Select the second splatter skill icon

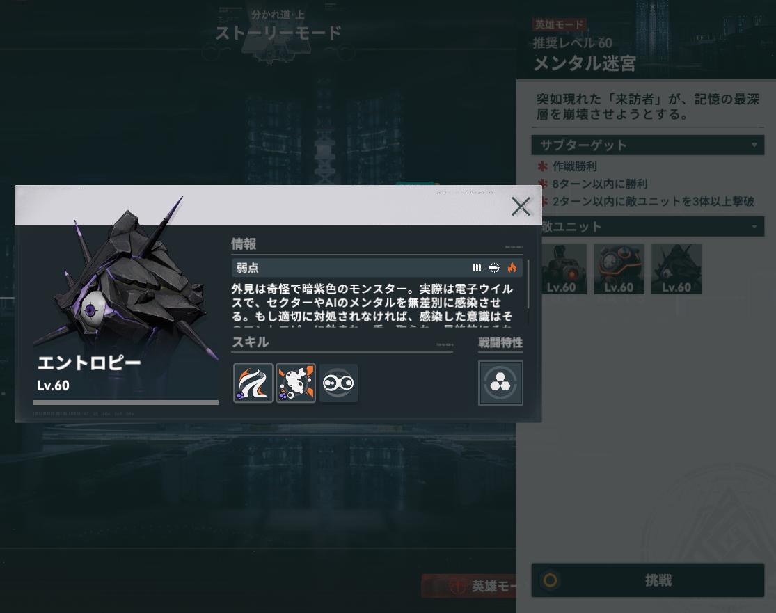pyautogui.click(x=296, y=383)
